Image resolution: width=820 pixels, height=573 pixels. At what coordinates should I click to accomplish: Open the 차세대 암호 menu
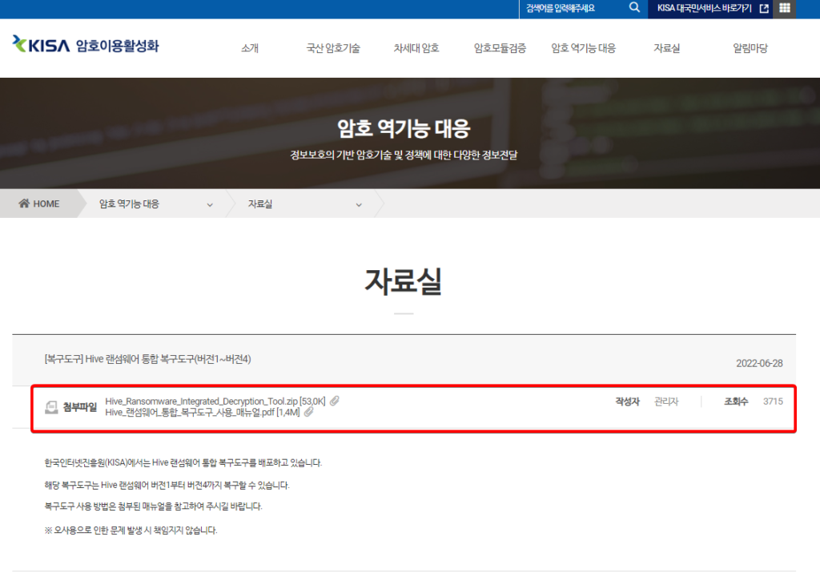click(x=416, y=48)
